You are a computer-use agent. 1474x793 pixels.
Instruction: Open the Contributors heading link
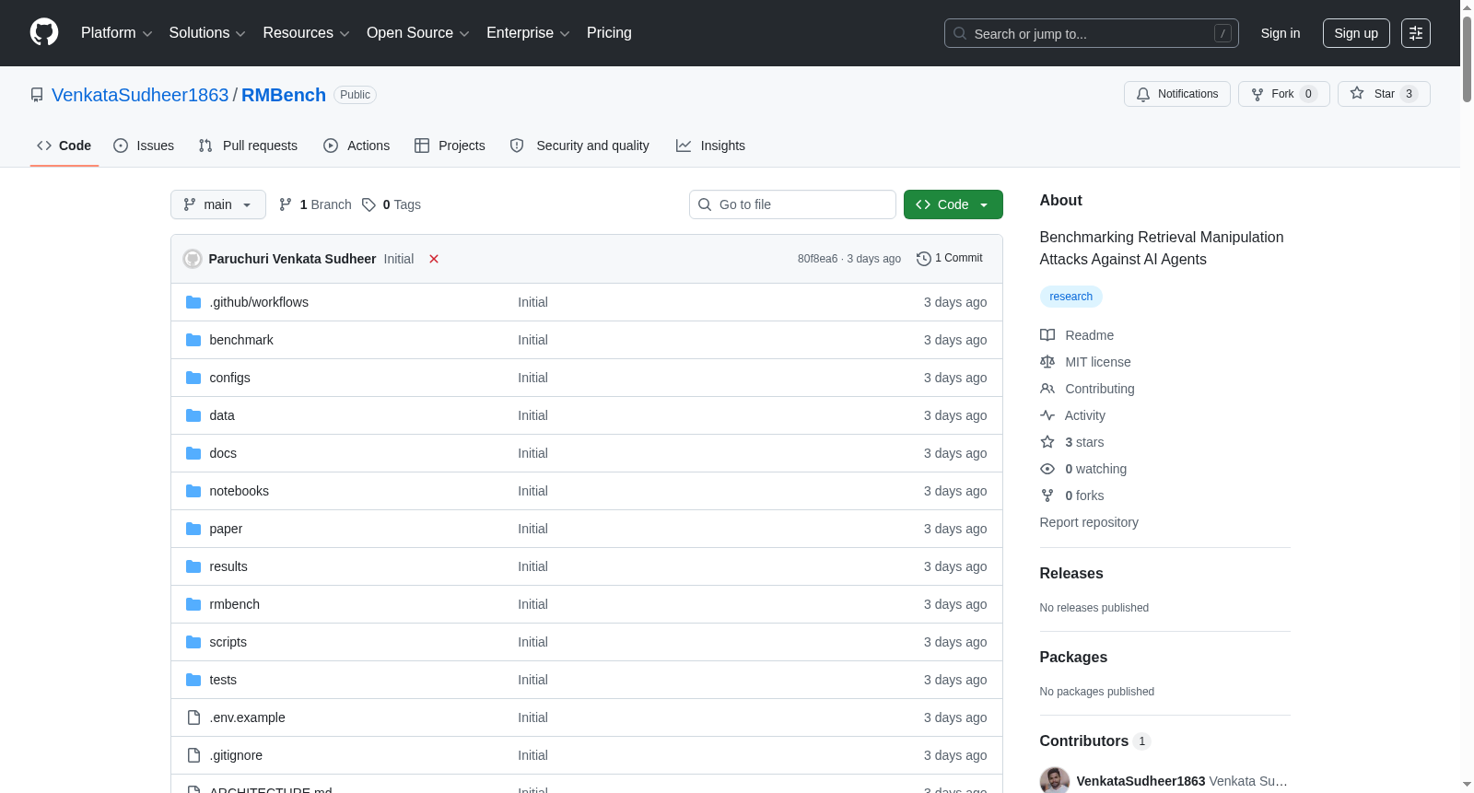tap(1095, 741)
